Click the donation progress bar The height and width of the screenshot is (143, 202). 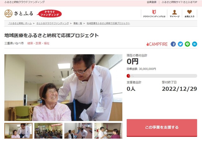[x=162, y=76]
